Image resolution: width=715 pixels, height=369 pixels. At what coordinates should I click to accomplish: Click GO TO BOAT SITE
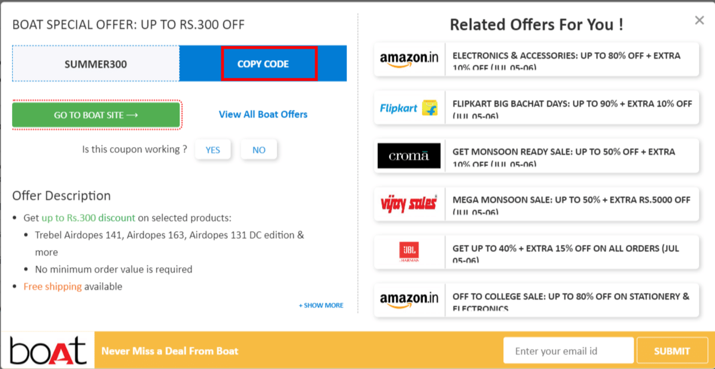(x=96, y=114)
